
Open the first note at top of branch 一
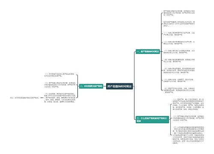179,13
